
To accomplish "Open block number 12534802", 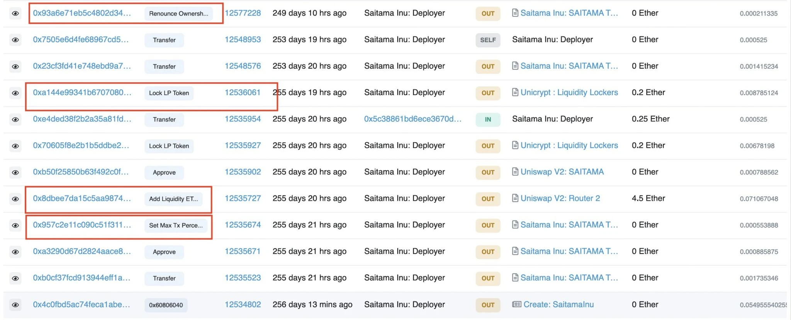I will click(243, 305).
